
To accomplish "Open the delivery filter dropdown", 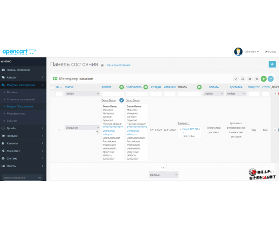I will tap(236, 94).
